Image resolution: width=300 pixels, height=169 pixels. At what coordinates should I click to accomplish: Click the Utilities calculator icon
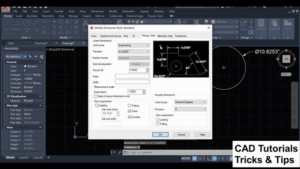point(261,23)
